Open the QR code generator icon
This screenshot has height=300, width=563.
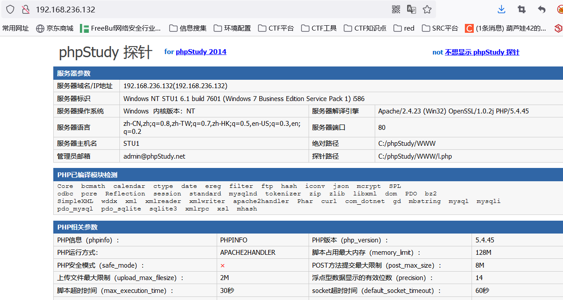396,9
